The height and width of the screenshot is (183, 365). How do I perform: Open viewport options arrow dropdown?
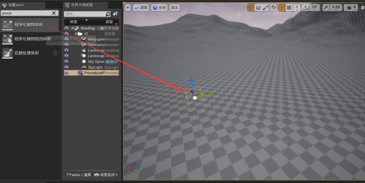click(128, 8)
